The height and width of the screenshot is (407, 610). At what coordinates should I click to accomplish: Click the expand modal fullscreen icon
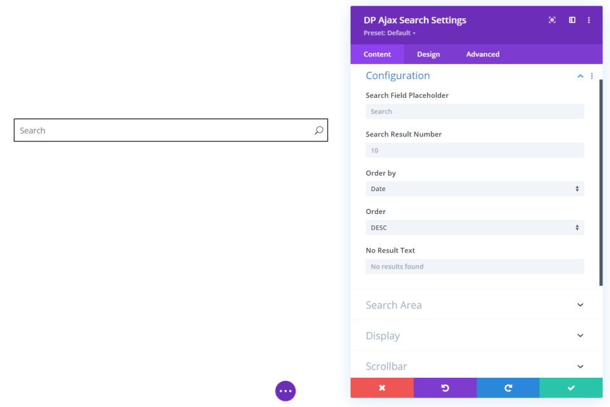[x=552, y=20]
